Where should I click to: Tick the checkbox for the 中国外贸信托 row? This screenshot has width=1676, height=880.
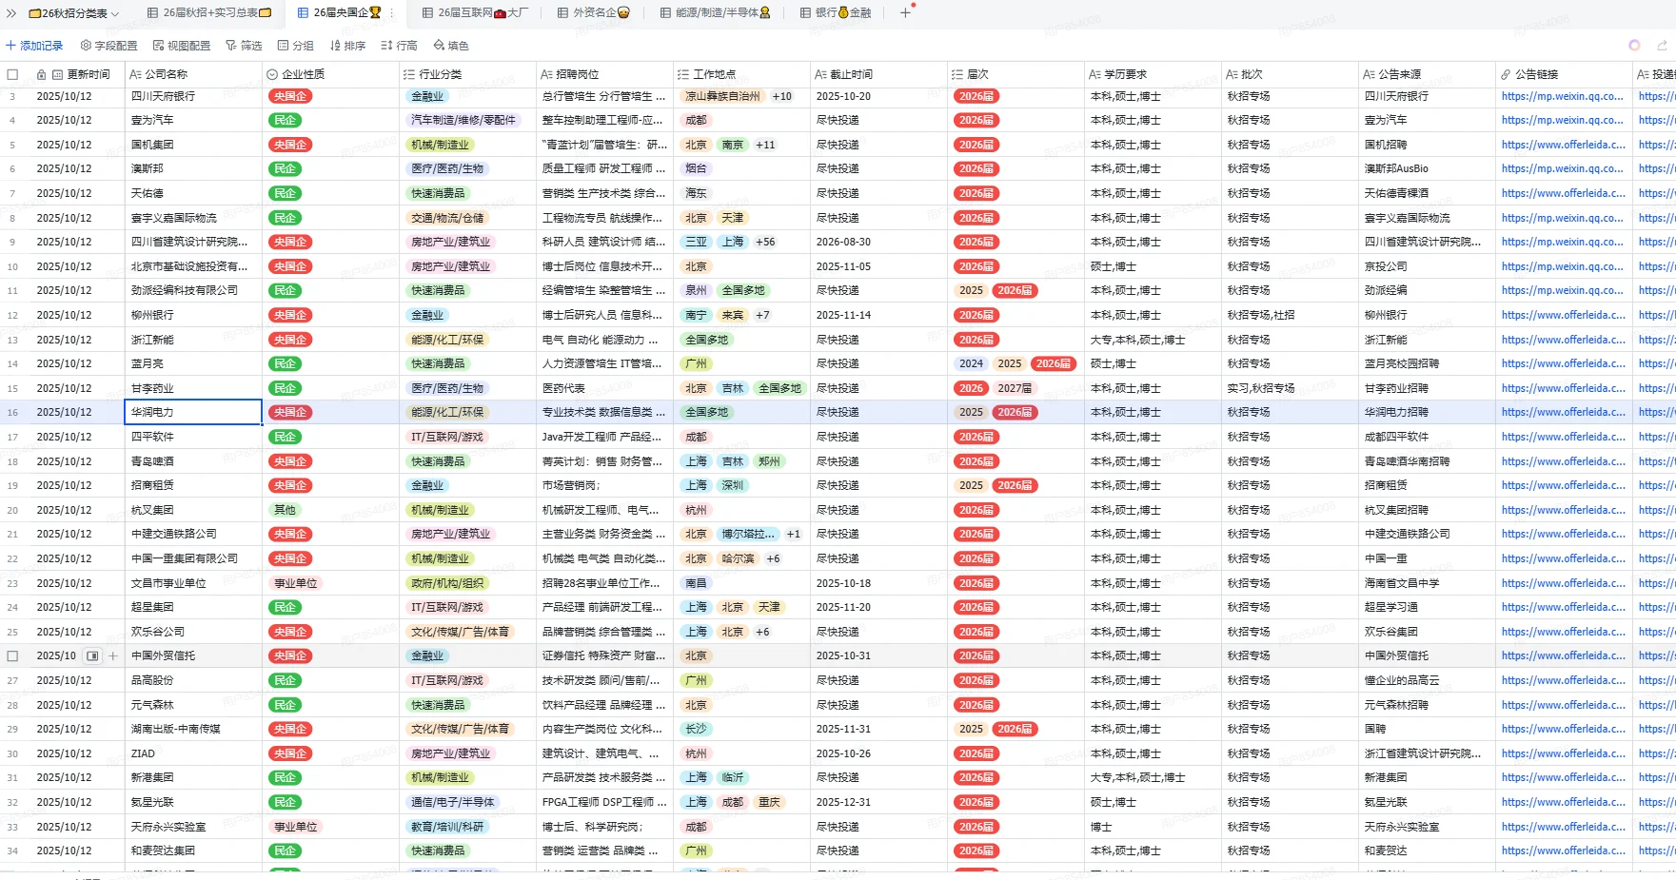coord(12,656)
